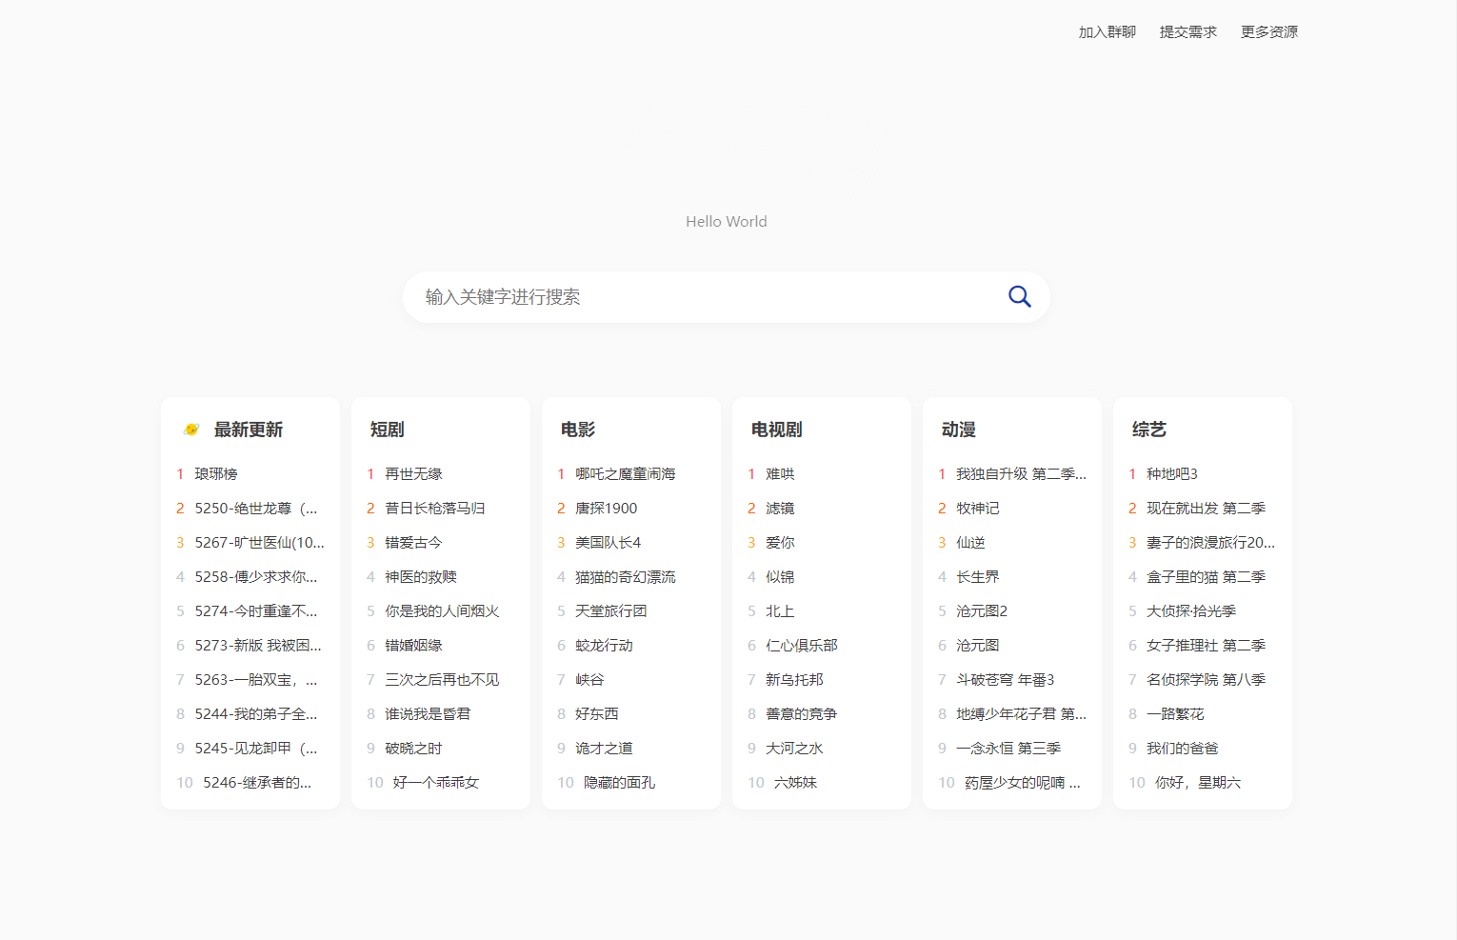Open 种地吧3 in the 综艺 list
1457x940 pixels.
[x=1171, y=473]
